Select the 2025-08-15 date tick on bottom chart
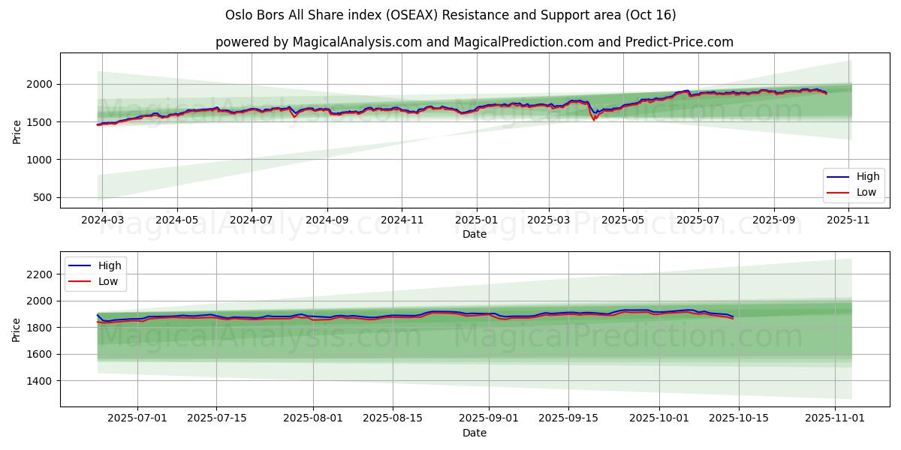 tap(392, 418)
